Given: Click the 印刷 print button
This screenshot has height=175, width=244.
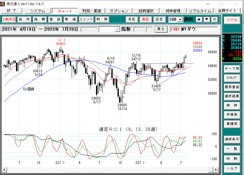Looking at the screenshot, I should (232, 159).
